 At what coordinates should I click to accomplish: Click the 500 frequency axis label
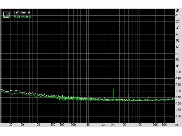(x=73, y=125)
